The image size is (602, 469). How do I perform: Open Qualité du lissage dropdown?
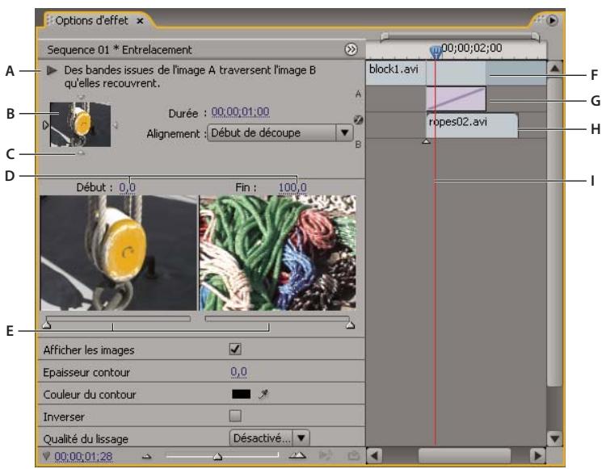[x=270, y=438]
